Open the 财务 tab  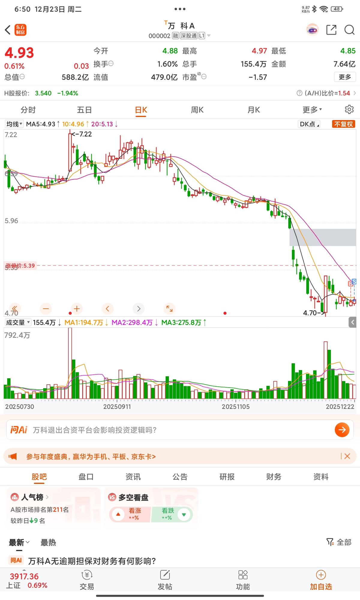point(274,477)
